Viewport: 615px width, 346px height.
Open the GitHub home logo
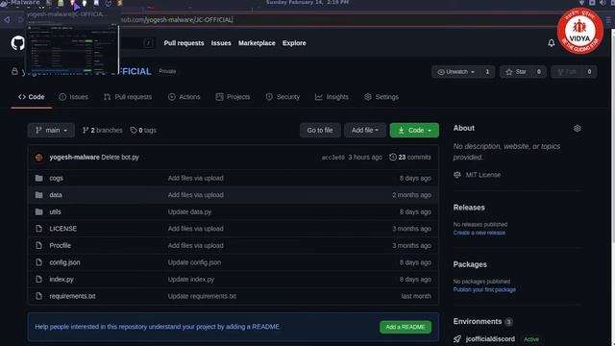pos(17,43)
